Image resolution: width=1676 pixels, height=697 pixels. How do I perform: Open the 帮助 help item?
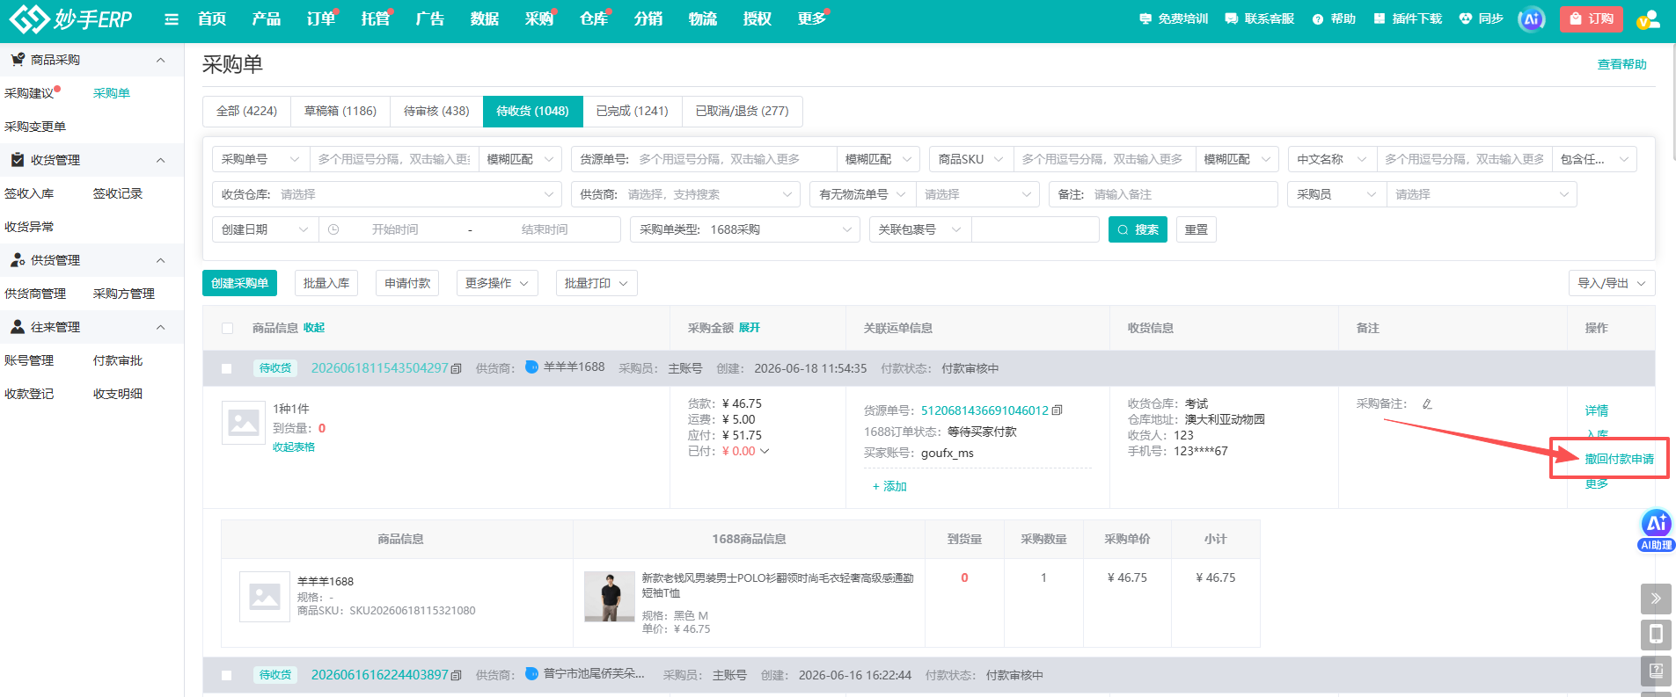coord(1334,18)
